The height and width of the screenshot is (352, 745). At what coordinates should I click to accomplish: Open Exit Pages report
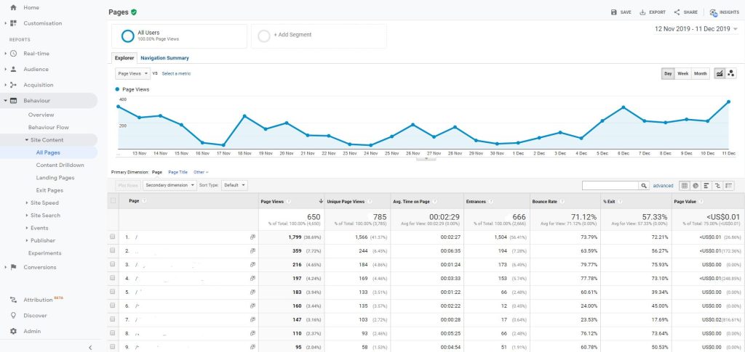click(49, 190)
